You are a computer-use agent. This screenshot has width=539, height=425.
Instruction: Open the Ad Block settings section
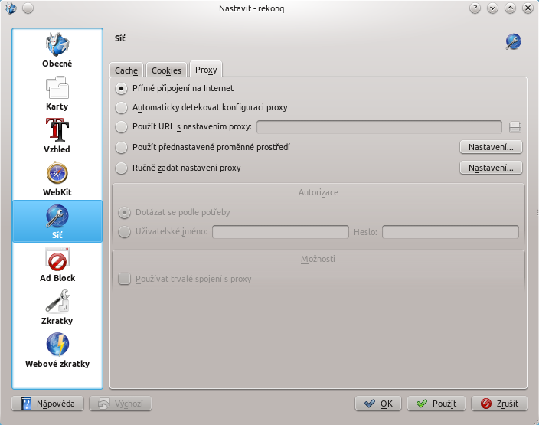pyautogui.click(x=57, y=264)
